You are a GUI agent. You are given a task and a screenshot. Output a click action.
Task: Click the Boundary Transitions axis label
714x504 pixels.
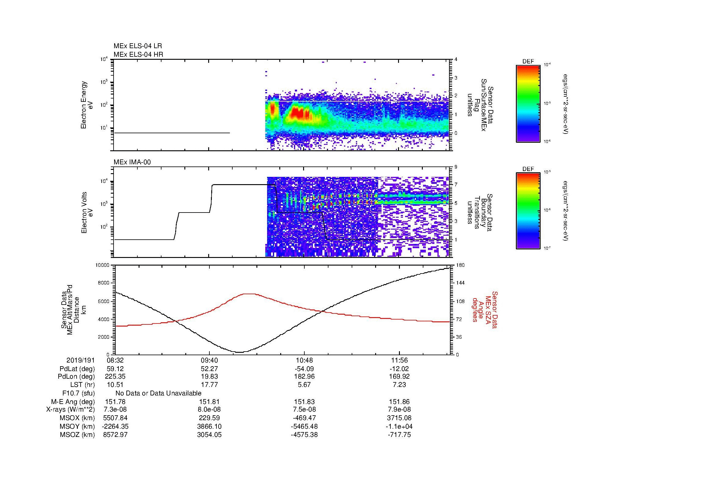point(480,213)
